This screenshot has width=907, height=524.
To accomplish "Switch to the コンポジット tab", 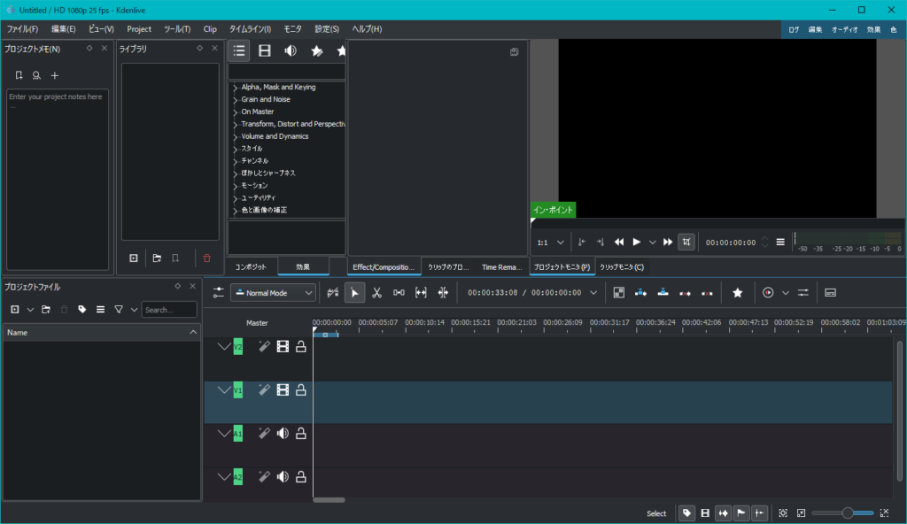I will 251,266.
